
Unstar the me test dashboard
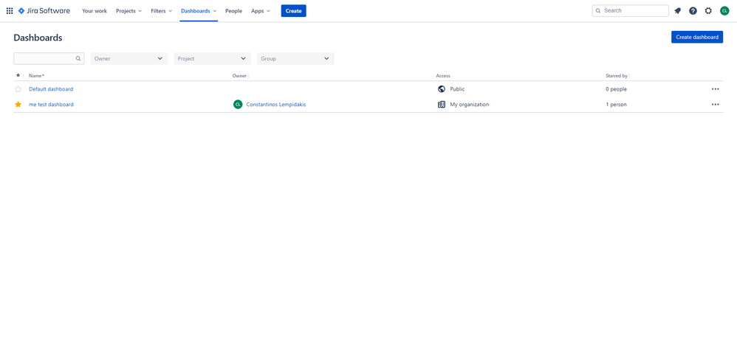coord(18,105)
